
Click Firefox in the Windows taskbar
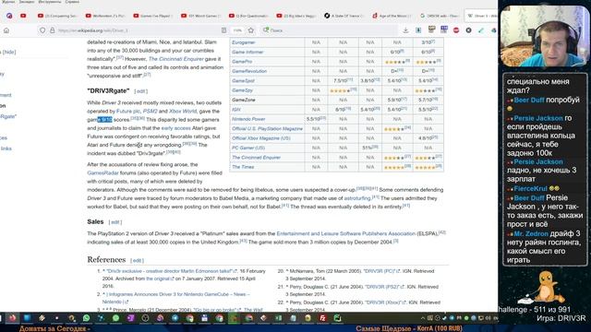coord(12,318)
